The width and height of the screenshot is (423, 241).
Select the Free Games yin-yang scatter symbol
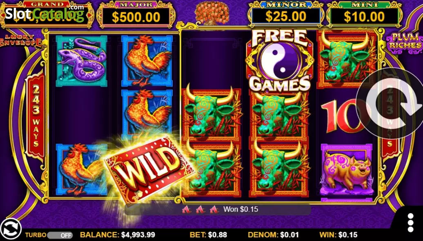279,60
